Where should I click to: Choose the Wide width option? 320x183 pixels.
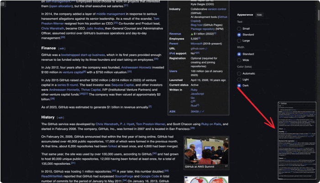(239, 60)
